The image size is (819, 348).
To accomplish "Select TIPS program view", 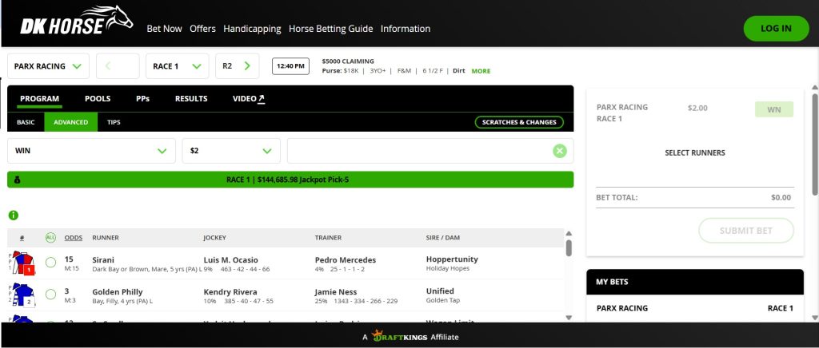I will click(x=114, y=122).
